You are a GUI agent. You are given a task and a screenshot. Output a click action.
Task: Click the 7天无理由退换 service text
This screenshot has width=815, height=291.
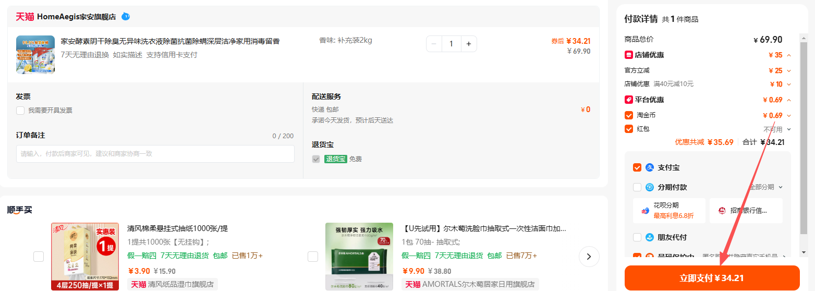[x=85, y=55]
